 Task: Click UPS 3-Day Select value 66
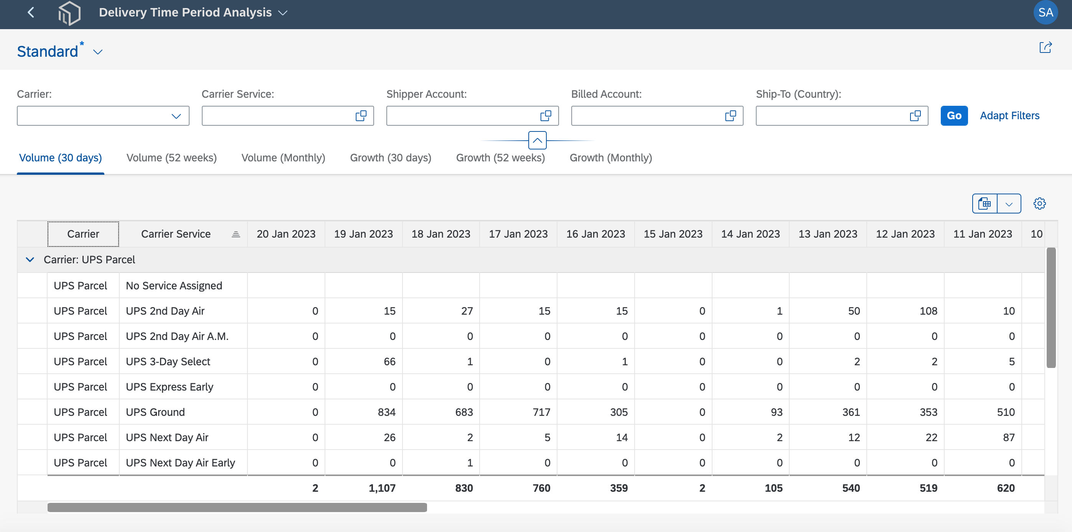(x=389, y=361)
